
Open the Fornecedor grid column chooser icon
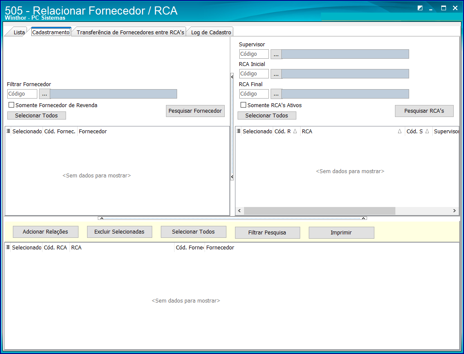coord(8,131)
